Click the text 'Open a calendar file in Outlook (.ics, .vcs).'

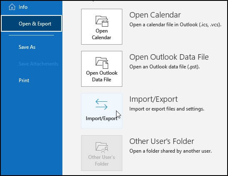175,25
